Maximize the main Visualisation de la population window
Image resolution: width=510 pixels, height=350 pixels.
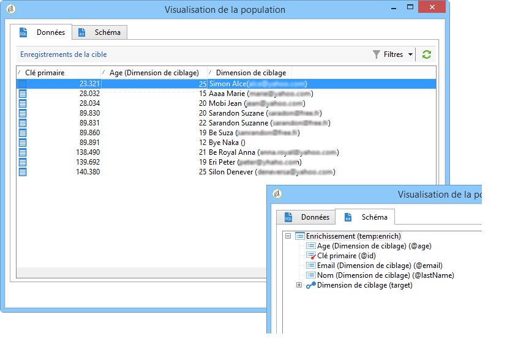410,7
